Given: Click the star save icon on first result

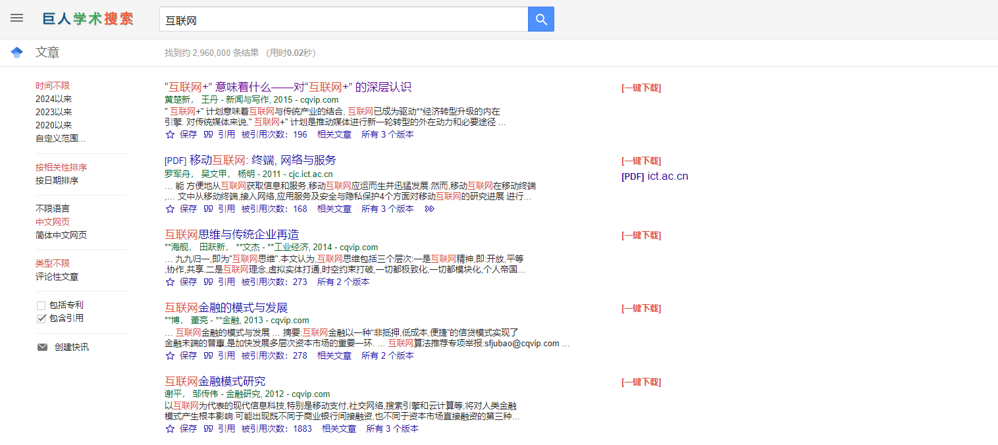Looking at the screenshot, I should click(170, 134).
